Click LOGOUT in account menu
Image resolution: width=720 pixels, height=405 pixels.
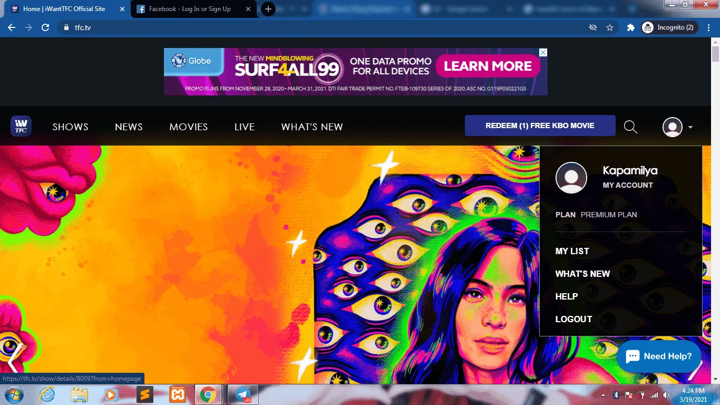click(x=574, y=319)
